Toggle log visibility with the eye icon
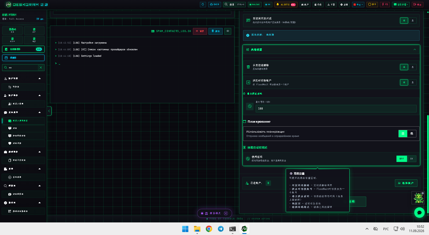The height and width of the screenshot is (235, 429). (x=228, y=31)
